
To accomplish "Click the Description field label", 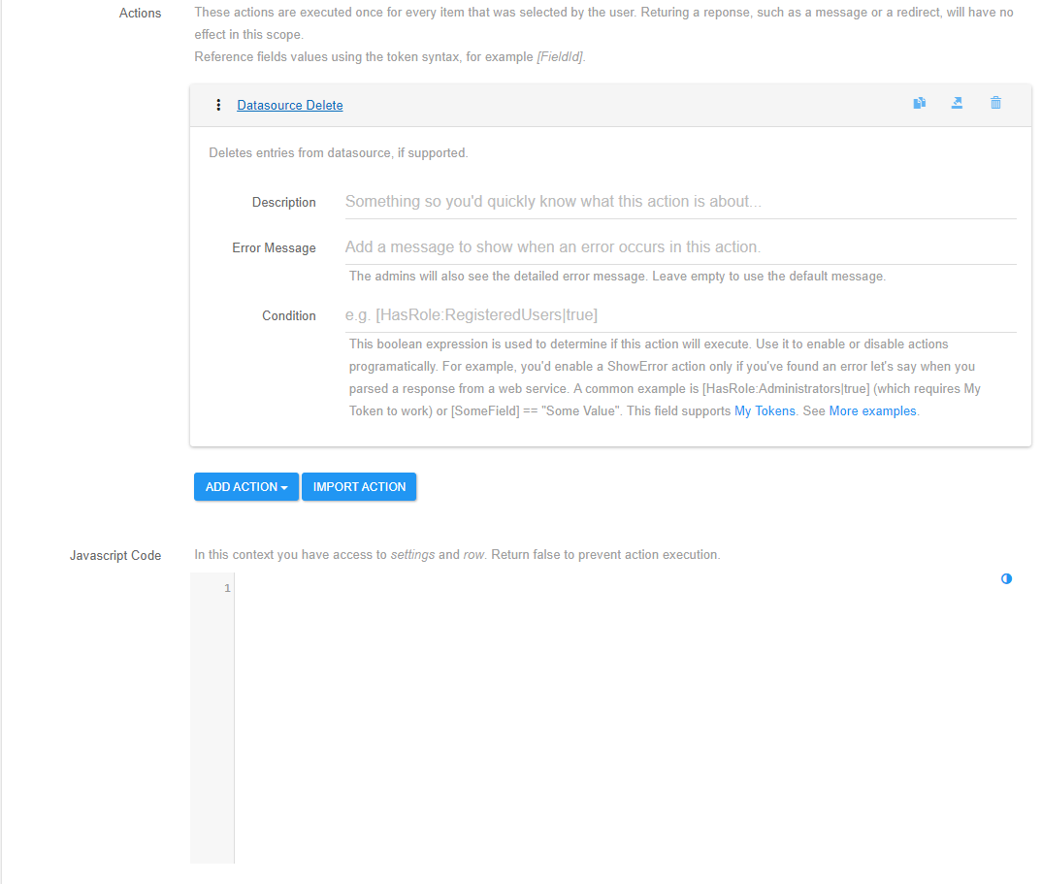I will (283, 202).
